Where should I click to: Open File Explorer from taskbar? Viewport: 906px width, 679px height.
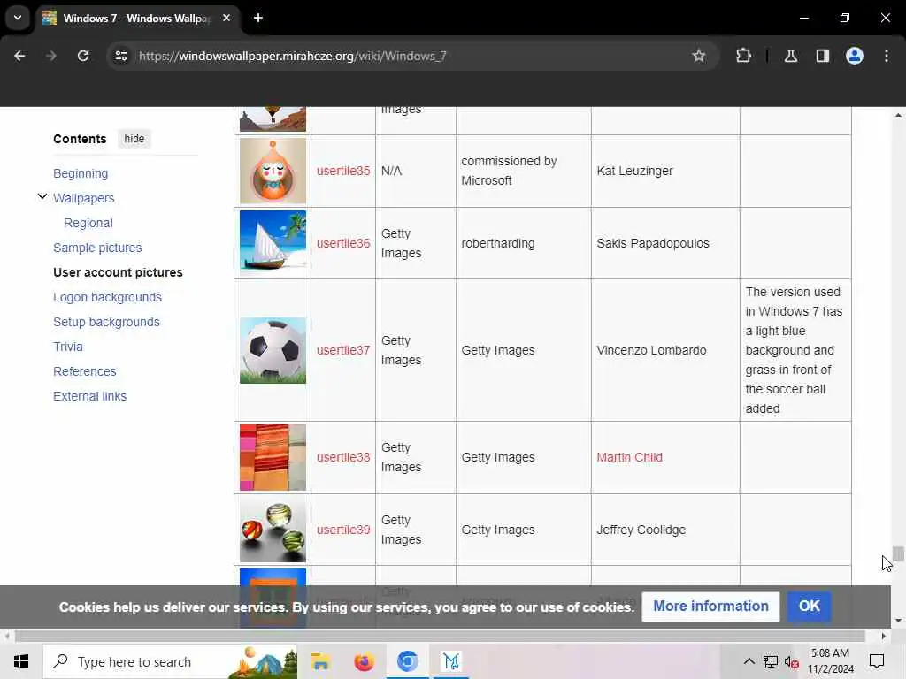click(x=320, y=661)
